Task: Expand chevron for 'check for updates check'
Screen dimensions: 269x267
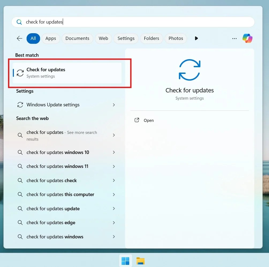Action: pos(114,180)
